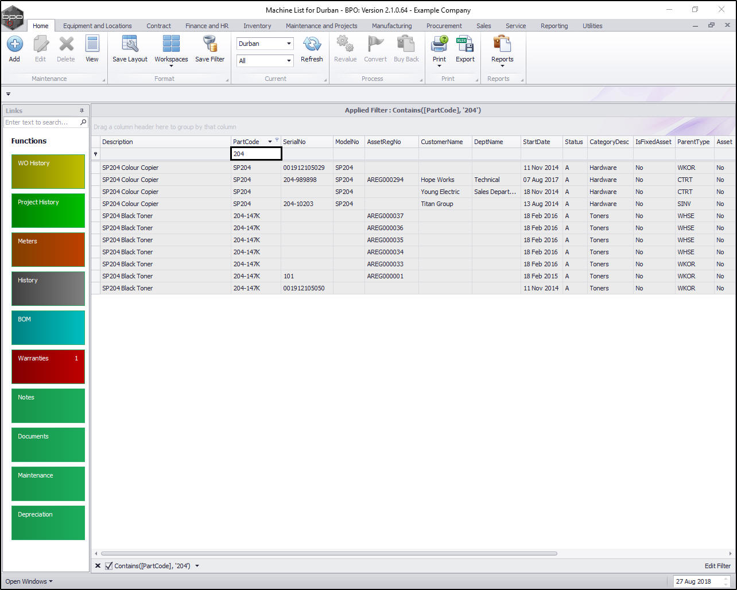Click the Delete icon
Viewport: 737px width, 590px height.
pyautogui.click(x=66, y=44)
